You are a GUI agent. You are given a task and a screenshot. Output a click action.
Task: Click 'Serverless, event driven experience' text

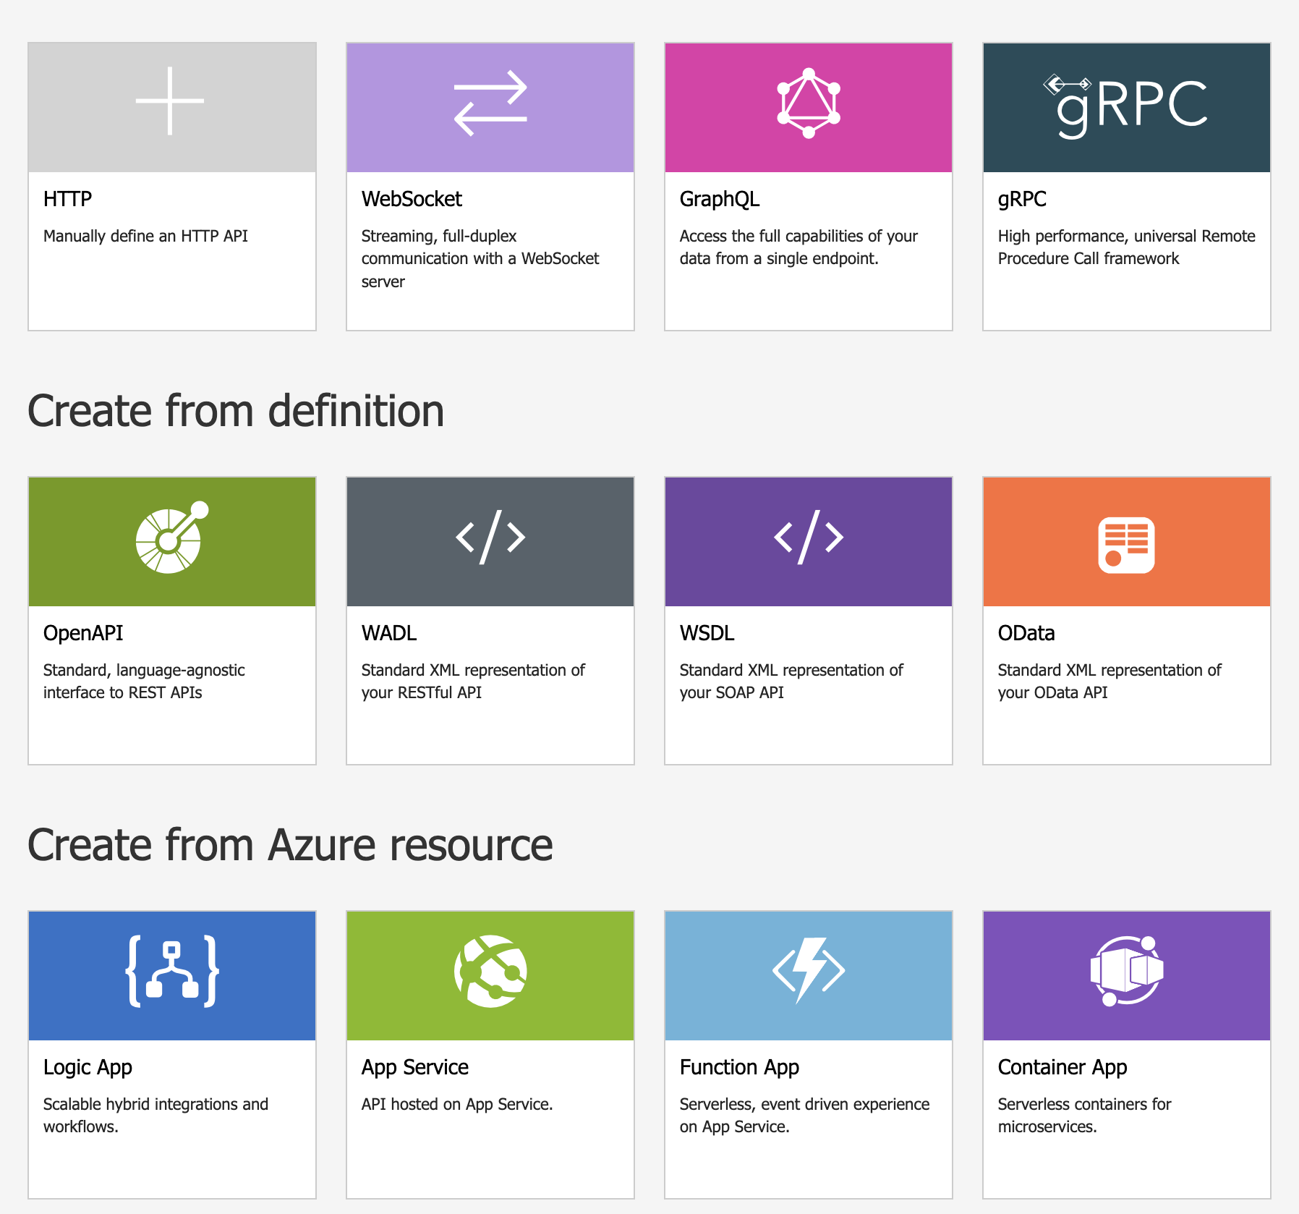coord(804,1116)
